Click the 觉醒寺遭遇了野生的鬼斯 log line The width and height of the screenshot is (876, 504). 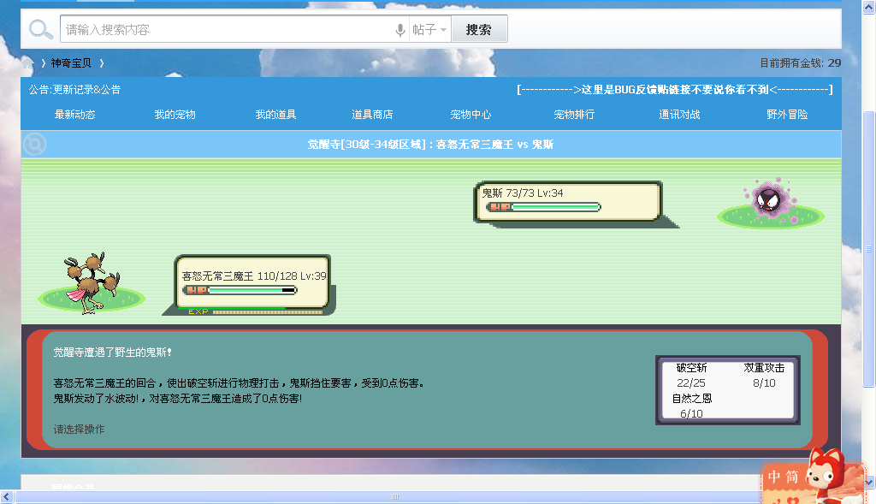pyautogui.click(x=112, y=352)
